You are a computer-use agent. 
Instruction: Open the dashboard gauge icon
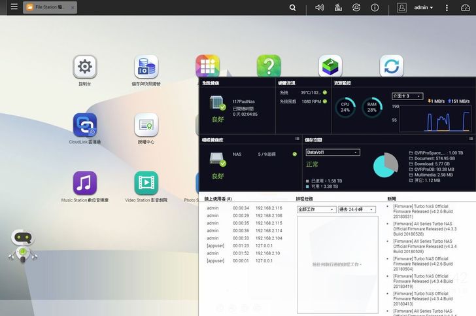tap(465, 8)
